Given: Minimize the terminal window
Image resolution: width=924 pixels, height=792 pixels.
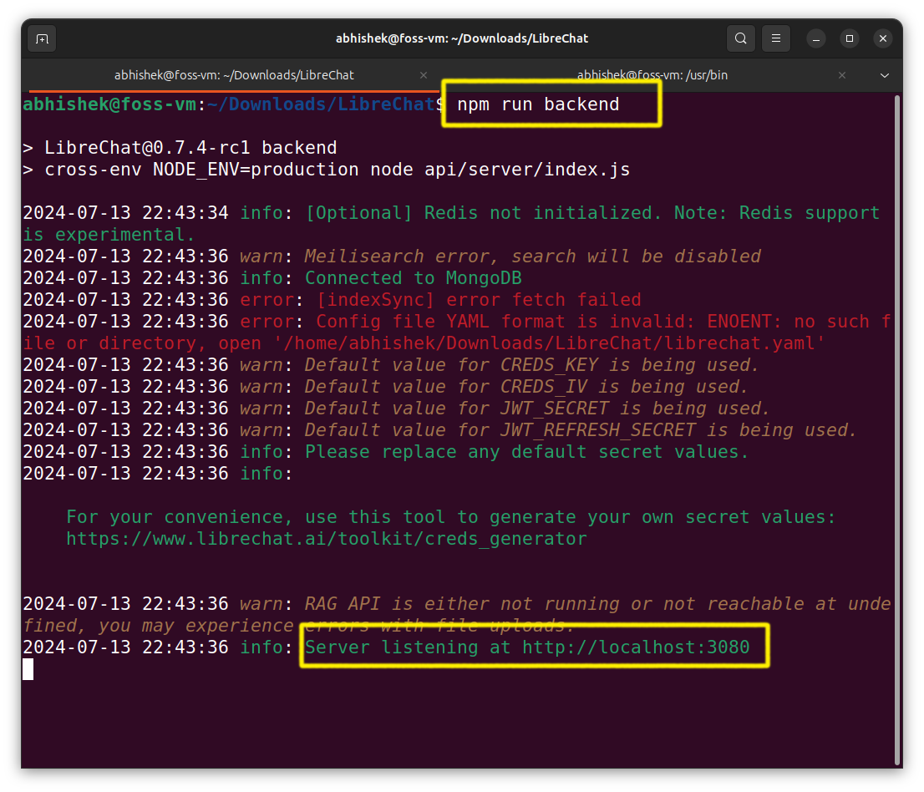Looking at the screenshot, I should coord(815,38).
